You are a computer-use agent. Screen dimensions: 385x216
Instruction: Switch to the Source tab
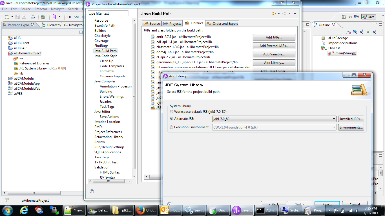[152, 24]
